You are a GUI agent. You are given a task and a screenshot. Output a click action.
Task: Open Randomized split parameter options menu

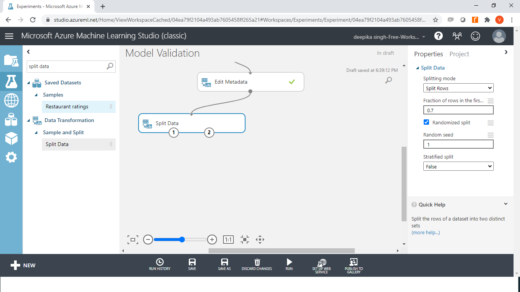[x=491, y=123]
